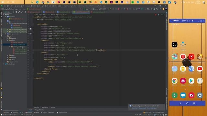Click the red Stop button in toolbar
This screenshot has height=116, width=207.
119,9
